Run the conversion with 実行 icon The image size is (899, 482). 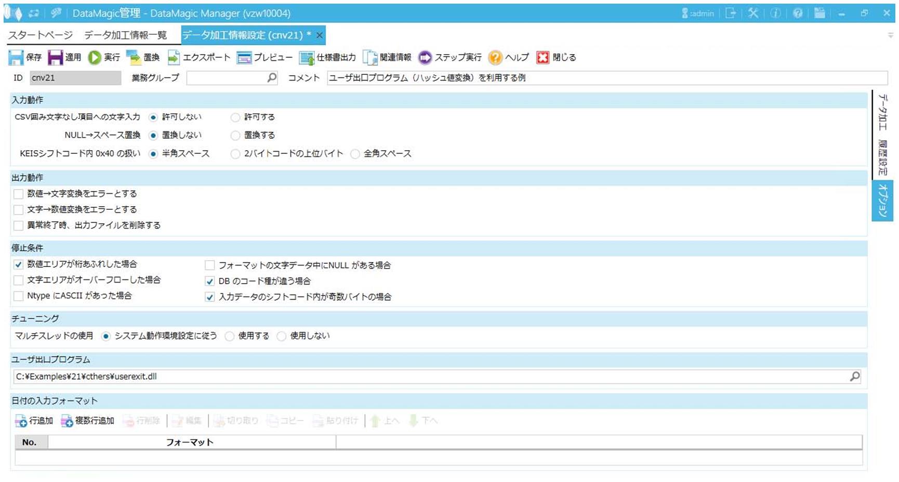(95, 58)
